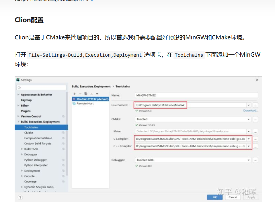Screen dimensions: 275x209
Task: Remove selected toolchain with minus icon
Action: pos(80,94)
